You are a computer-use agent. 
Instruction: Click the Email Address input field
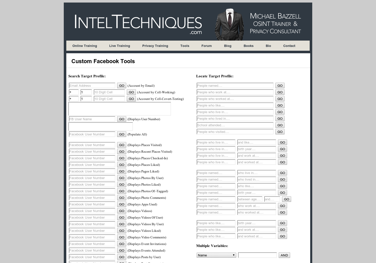[92, 85]
